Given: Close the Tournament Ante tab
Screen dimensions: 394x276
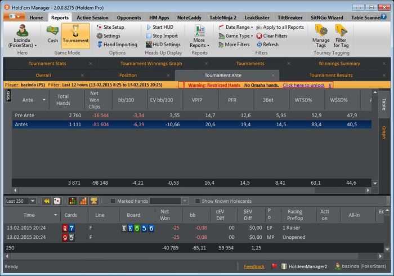Looking at the screenshot, I should coord(273,75).
